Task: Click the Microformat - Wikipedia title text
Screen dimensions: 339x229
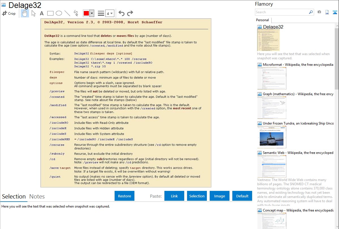Action: pyautogui.click(x=298, y=65)
